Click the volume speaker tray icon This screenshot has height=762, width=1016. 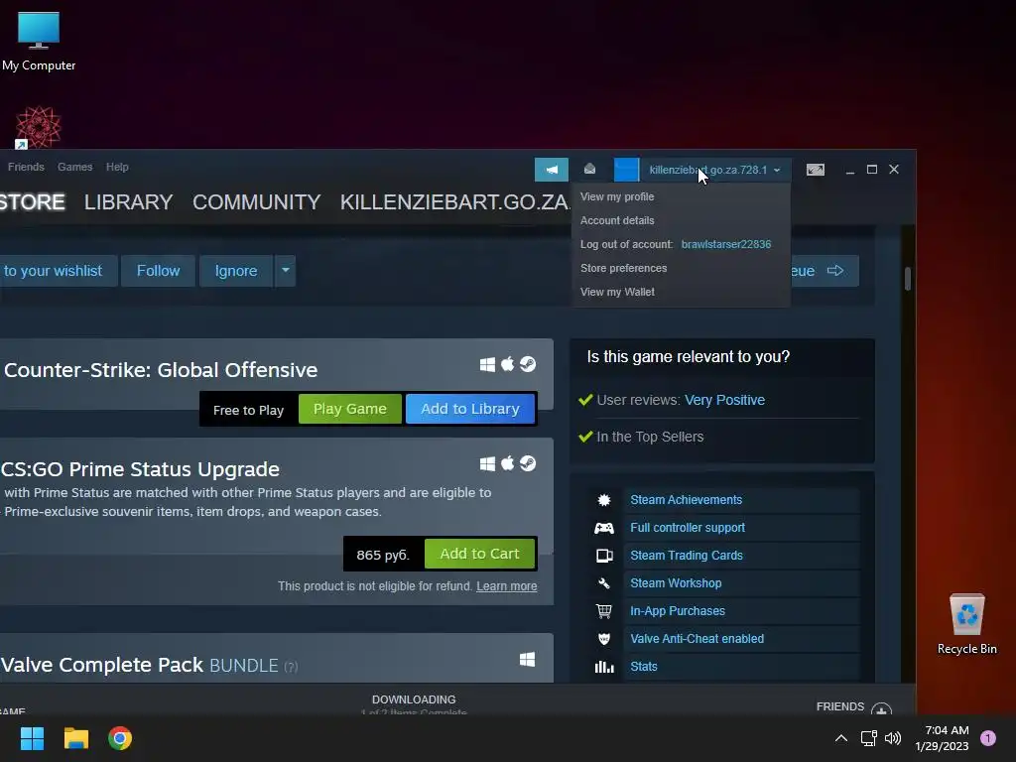[x=893, y=738]
